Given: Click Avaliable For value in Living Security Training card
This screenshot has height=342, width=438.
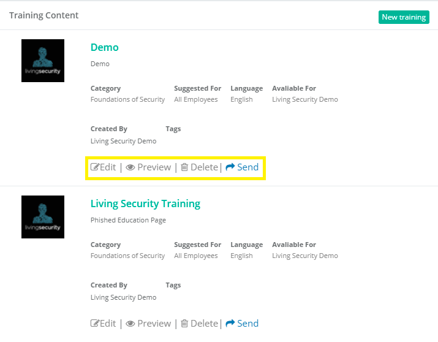Looking at the screenshot, I should tap(305, 256).
